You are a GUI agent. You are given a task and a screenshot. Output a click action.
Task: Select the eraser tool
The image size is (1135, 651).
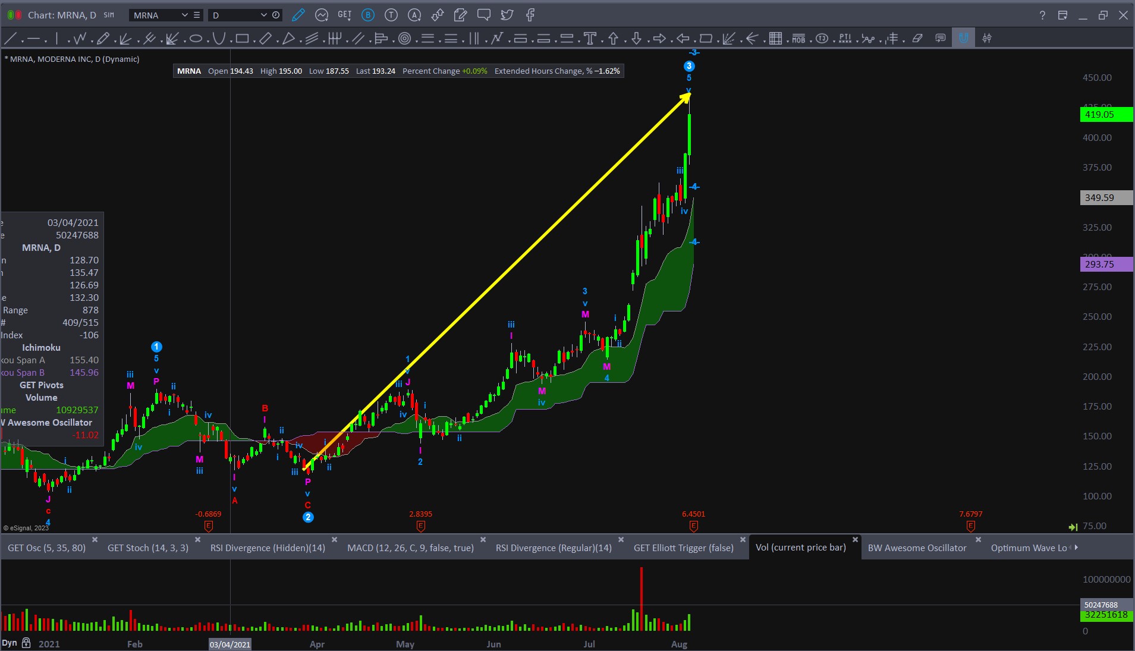pos(917,39)
